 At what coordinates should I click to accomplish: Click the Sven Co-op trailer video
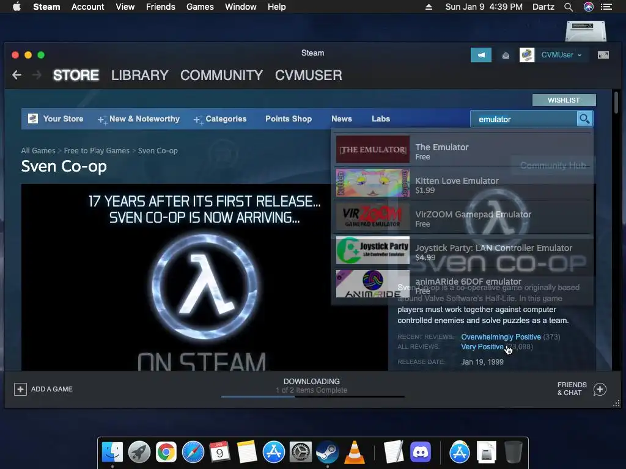coord(204,277)
